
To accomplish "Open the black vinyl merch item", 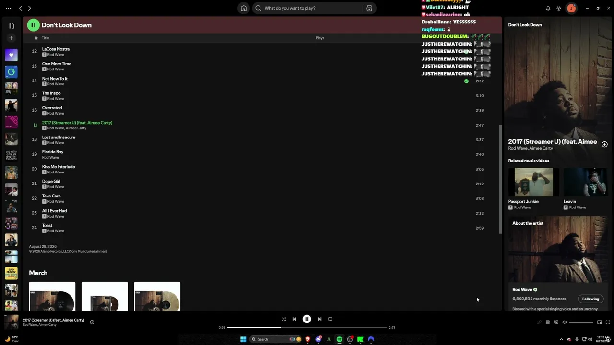I will tap(52, 296).
